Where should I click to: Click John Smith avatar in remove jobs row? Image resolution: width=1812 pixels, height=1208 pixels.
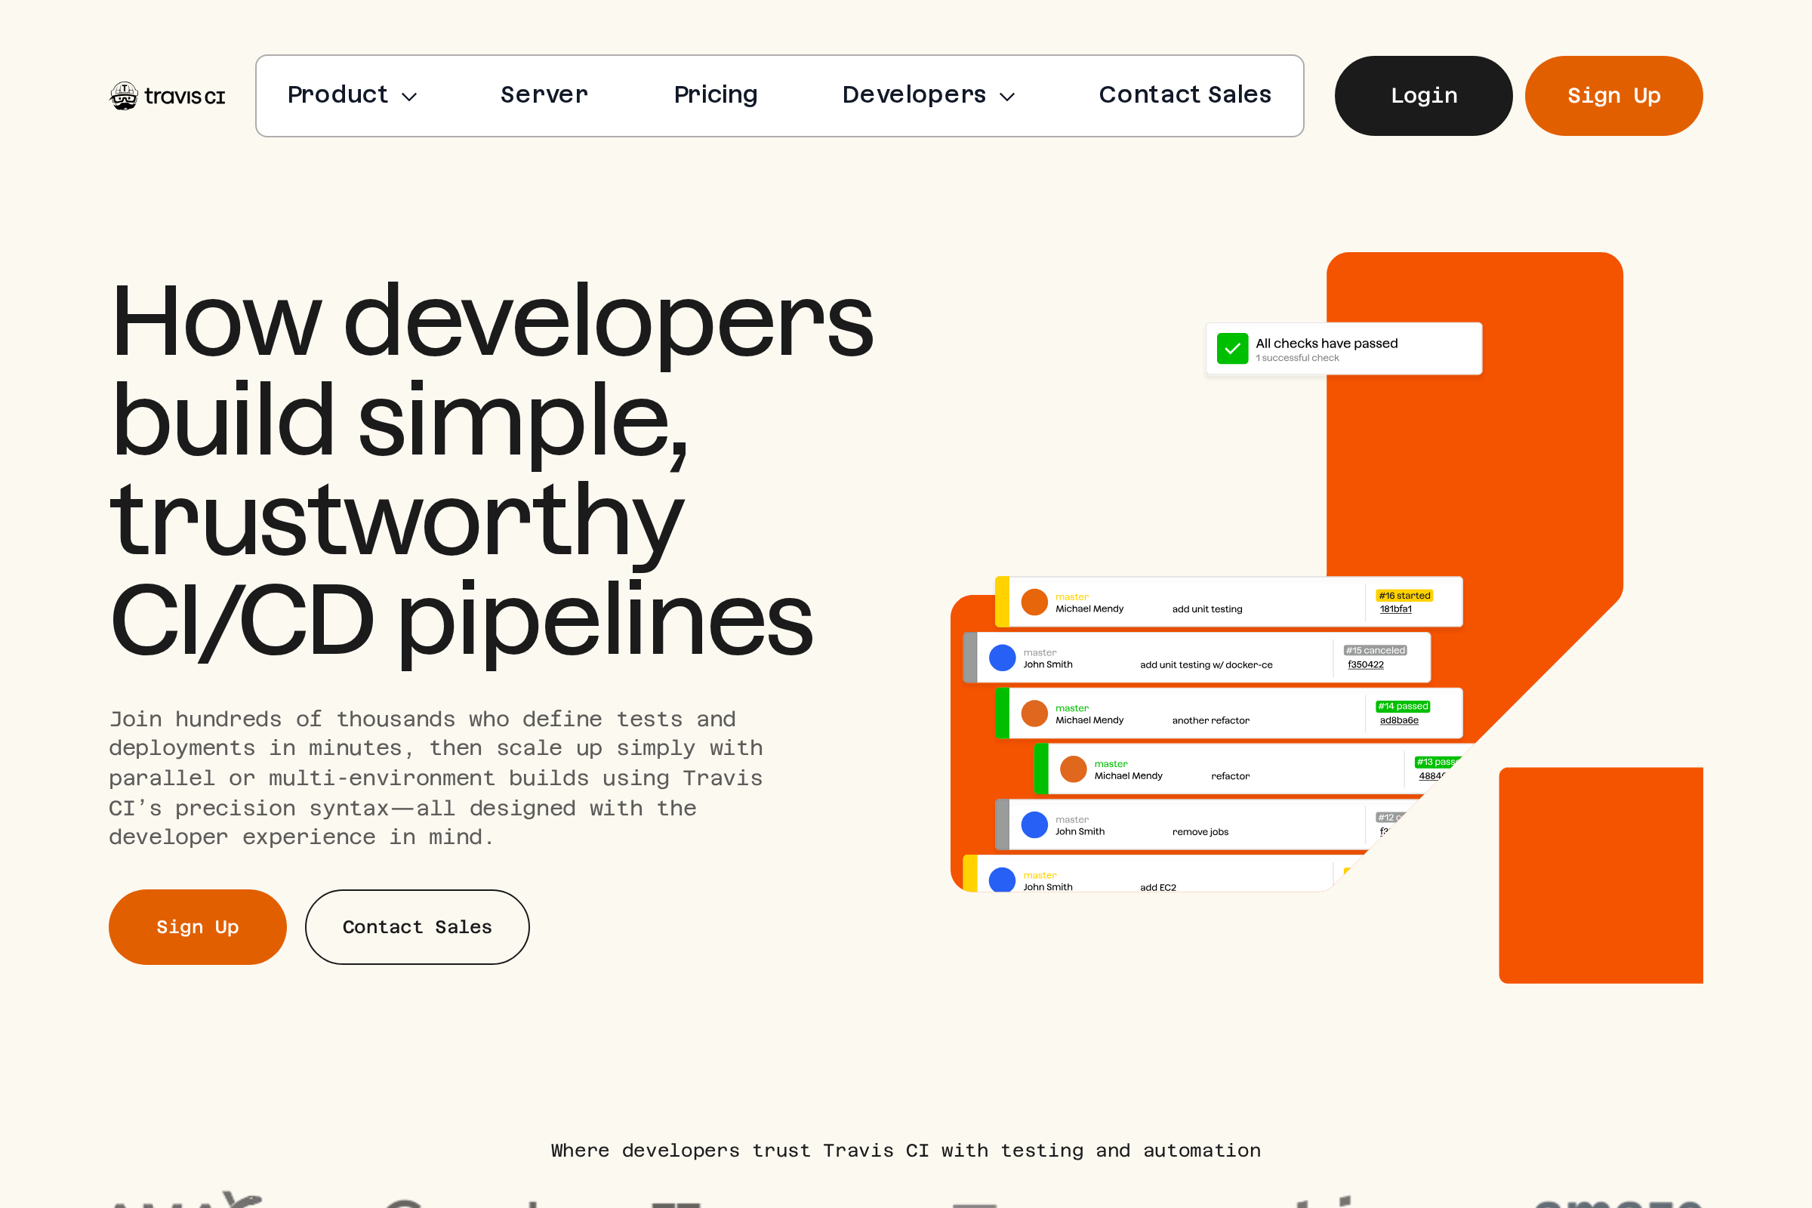coord(1034,825)
